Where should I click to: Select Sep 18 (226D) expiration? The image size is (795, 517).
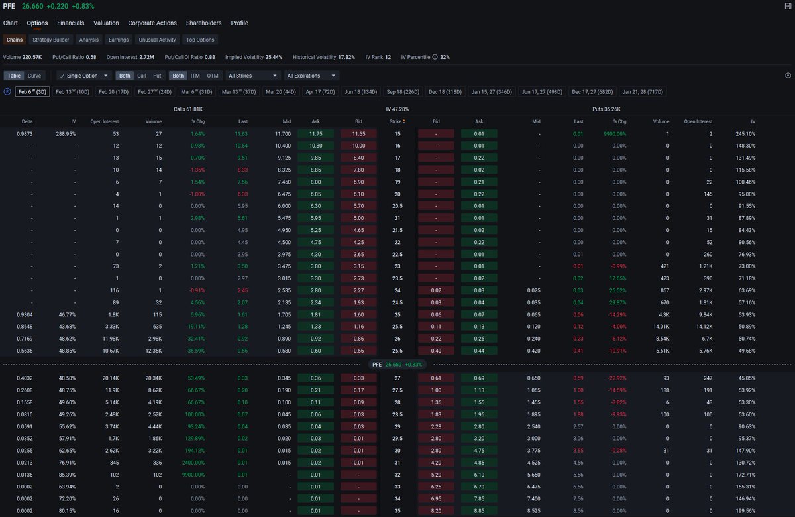[x=403, y=92]
